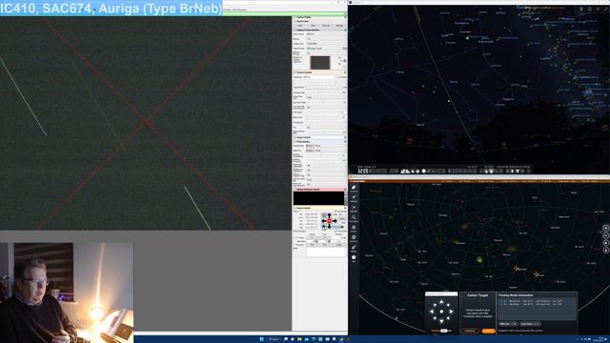
Task: Click CPWI direction pad down-right diagonal arrow
Action: [448, 318]
